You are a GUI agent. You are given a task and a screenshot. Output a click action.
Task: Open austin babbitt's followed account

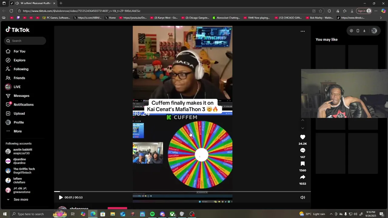tap(22, 151)
